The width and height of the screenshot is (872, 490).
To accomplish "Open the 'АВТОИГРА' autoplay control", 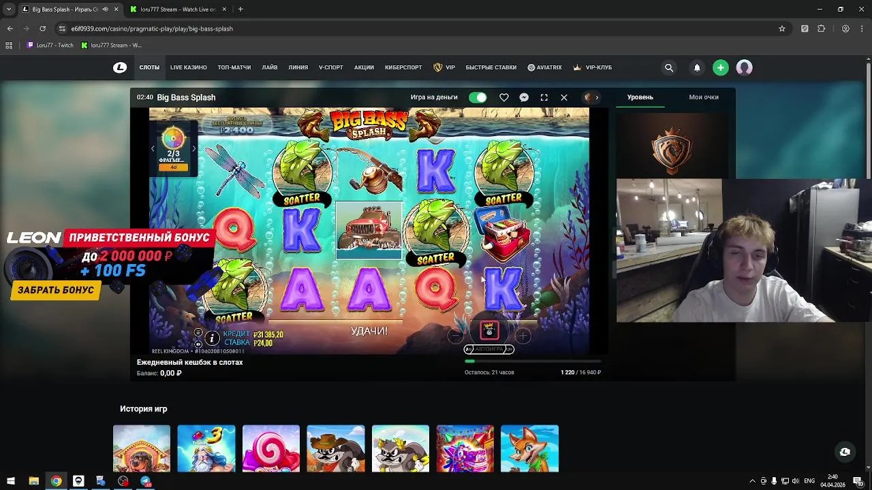I will (489, 349).
